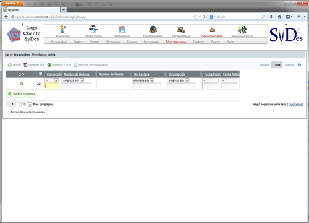Switch to the Detalle view tab

(265, 65)
